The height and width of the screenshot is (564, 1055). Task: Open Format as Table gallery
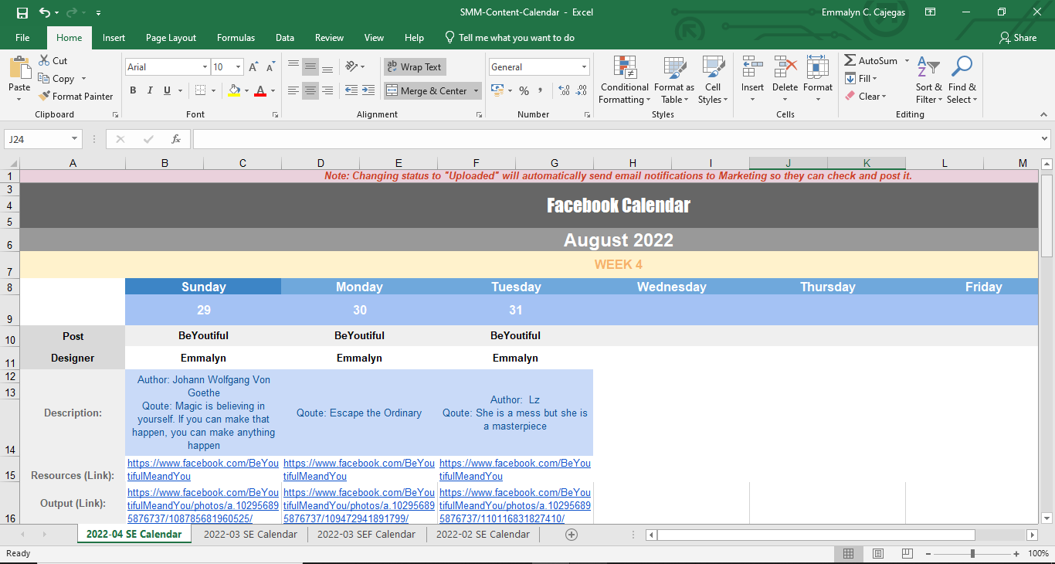tap(674, 80)
